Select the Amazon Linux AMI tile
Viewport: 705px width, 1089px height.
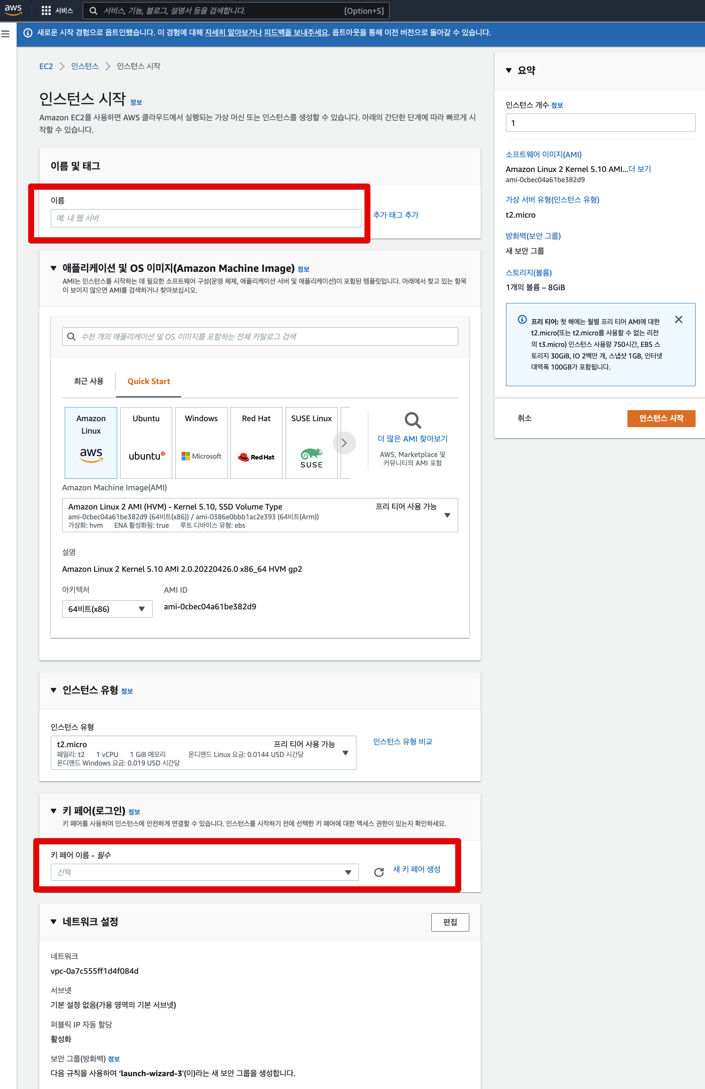(x=91, y=443)
